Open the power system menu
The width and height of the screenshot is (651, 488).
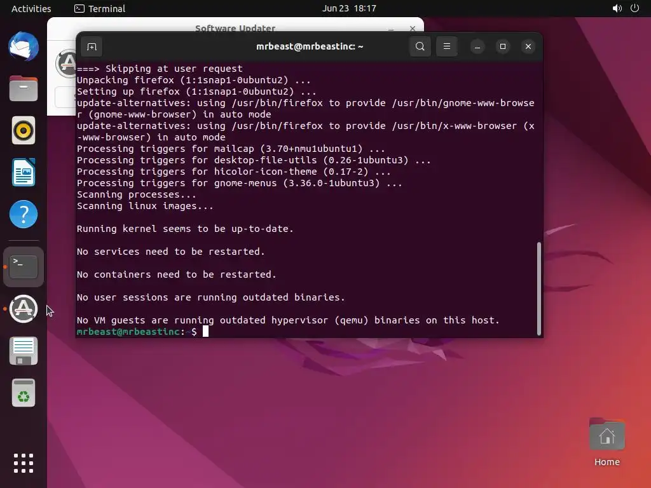[635, 8]
